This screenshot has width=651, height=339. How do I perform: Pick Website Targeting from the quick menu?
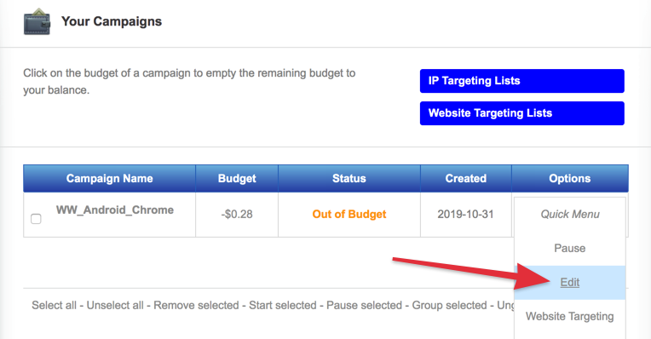[x=569, y=316]
